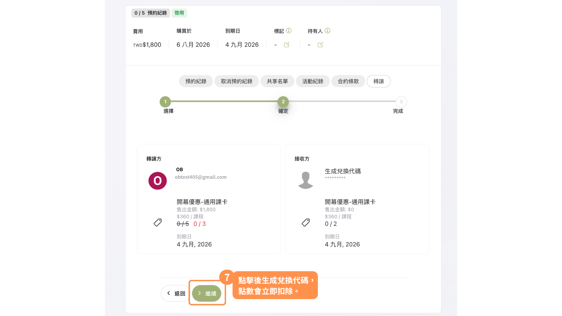Click step 2 確定 circle

coord(283,102)
